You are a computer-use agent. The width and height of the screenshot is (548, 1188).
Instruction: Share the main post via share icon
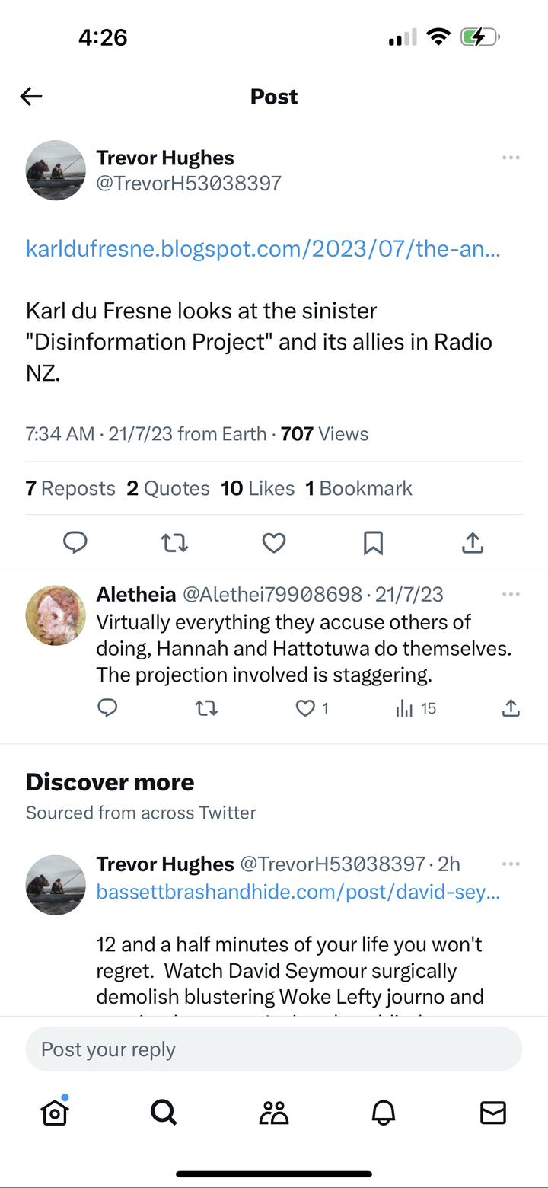(473, 542)
